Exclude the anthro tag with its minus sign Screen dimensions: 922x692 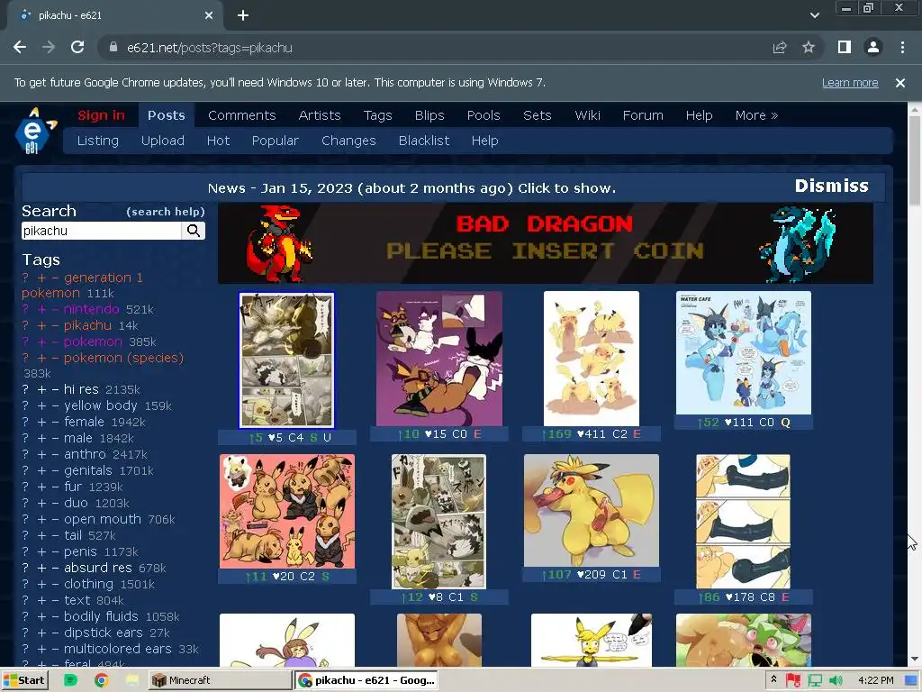55,454
